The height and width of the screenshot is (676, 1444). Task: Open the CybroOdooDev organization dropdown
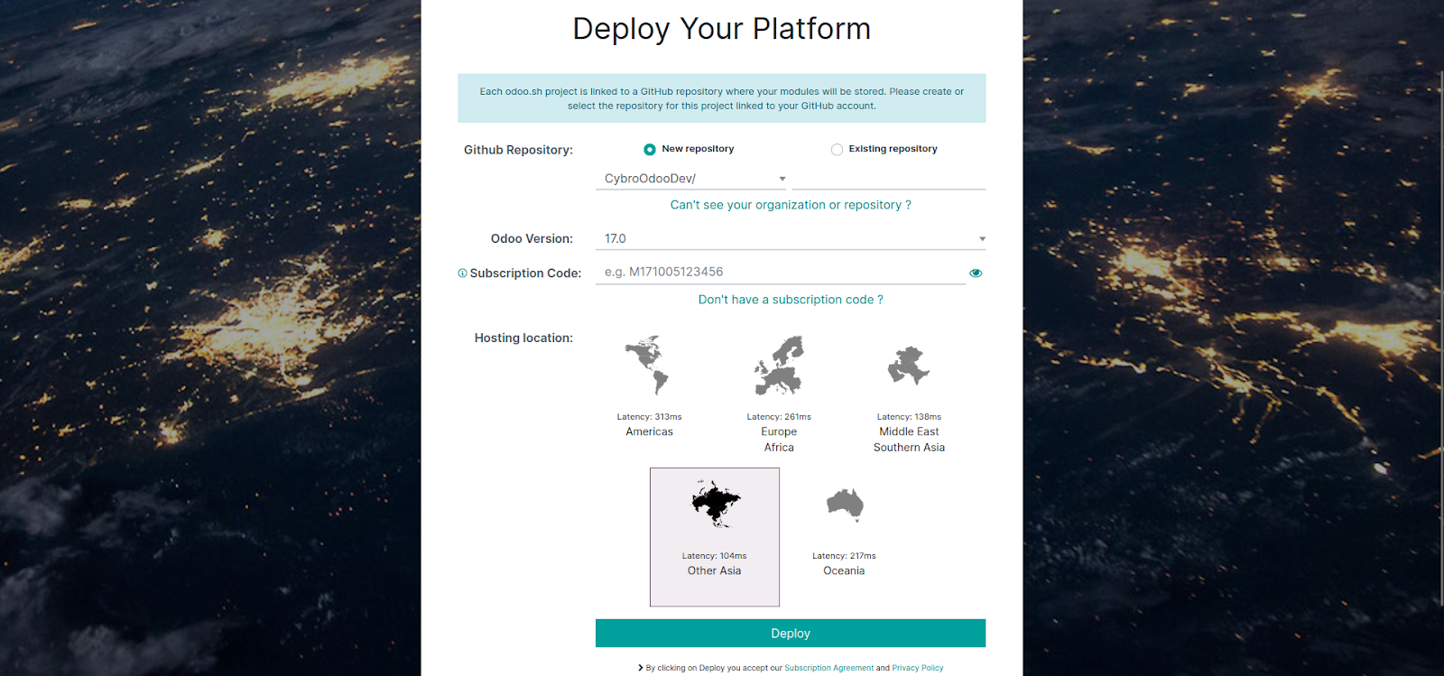click(x=691, y=179)
